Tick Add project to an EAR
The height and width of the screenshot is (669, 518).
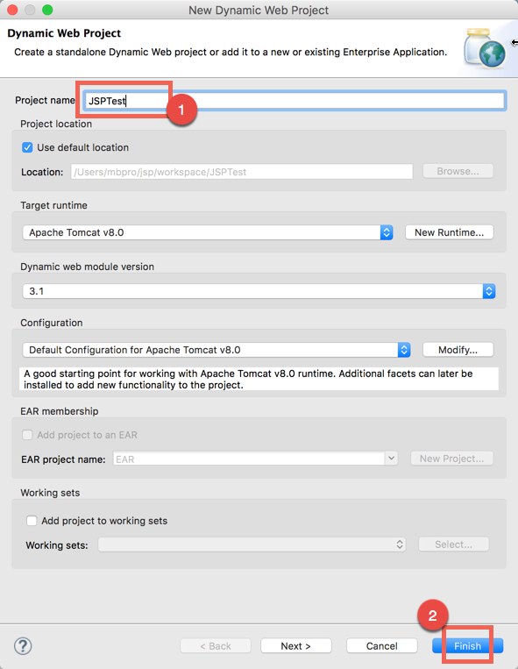[27, 435]
